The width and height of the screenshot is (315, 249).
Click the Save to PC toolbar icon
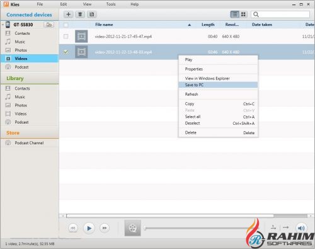coord(92,14)
